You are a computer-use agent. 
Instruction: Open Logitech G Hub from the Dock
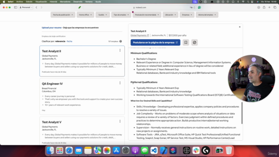pyautogui.click(x=205, y=150)
